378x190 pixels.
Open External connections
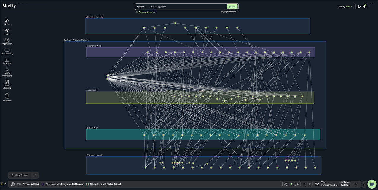pyautogui.click(x=7, y=72)
